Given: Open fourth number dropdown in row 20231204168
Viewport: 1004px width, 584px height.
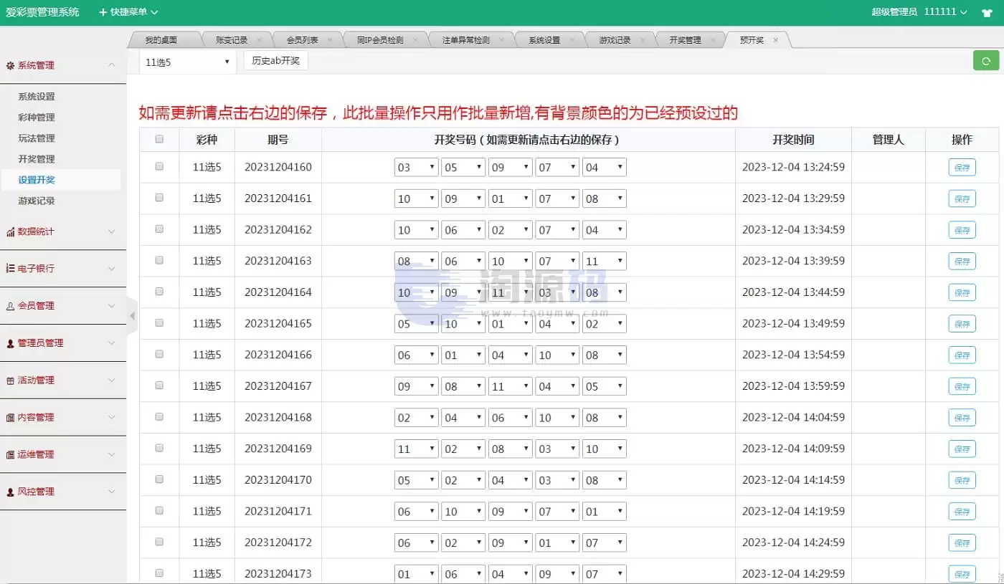Looking at the screenshot, I should (557, 418).
